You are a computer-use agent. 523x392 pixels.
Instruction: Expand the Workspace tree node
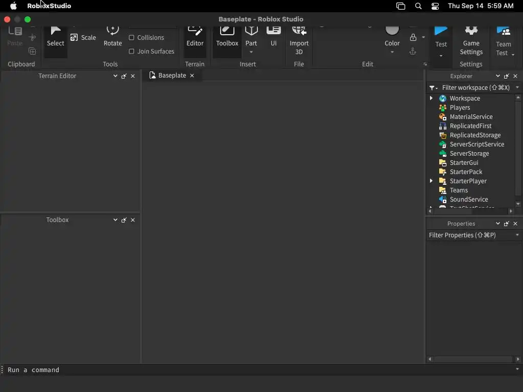tap(431, 98)
